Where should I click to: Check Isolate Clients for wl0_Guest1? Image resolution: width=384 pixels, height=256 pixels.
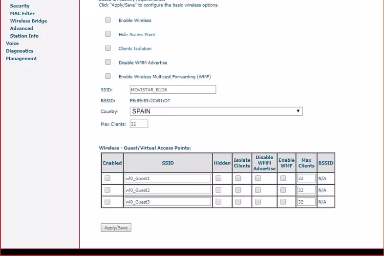click(x=238, y=178)
